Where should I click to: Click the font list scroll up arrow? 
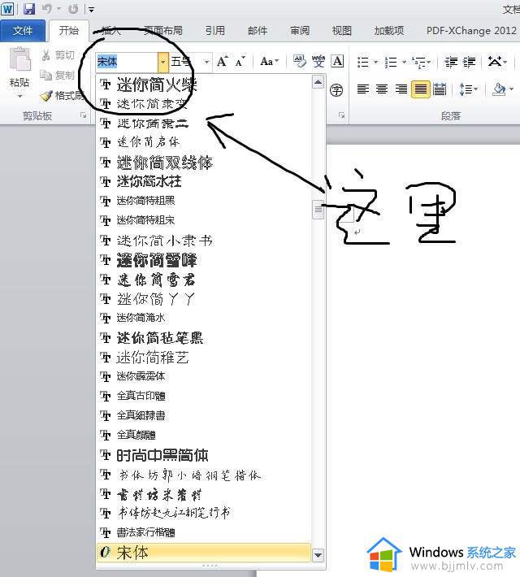coord(318,82)
